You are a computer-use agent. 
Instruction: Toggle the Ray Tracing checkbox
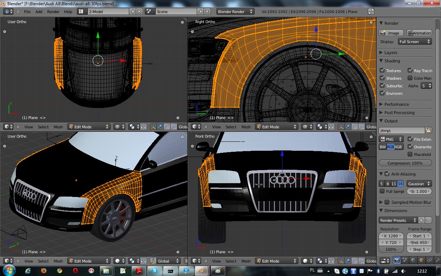point(410,70)
